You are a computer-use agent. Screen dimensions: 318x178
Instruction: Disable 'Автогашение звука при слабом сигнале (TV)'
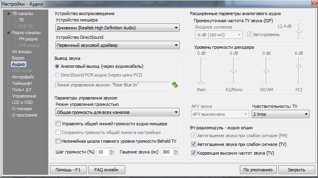[194, 144]
